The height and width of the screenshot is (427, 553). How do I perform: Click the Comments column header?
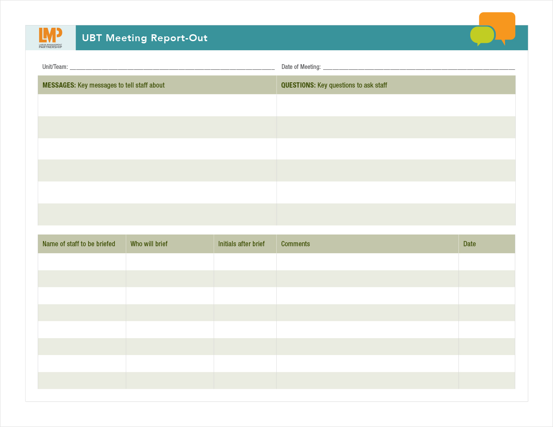[x=295, y=244]
